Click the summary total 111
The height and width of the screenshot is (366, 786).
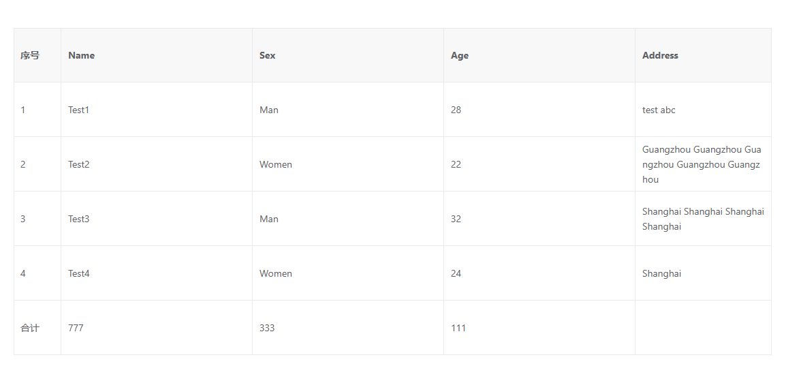tap(458, 328)
